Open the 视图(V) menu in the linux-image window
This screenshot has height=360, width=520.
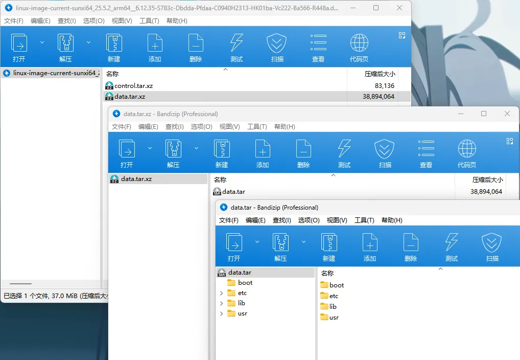pos(122,21)
